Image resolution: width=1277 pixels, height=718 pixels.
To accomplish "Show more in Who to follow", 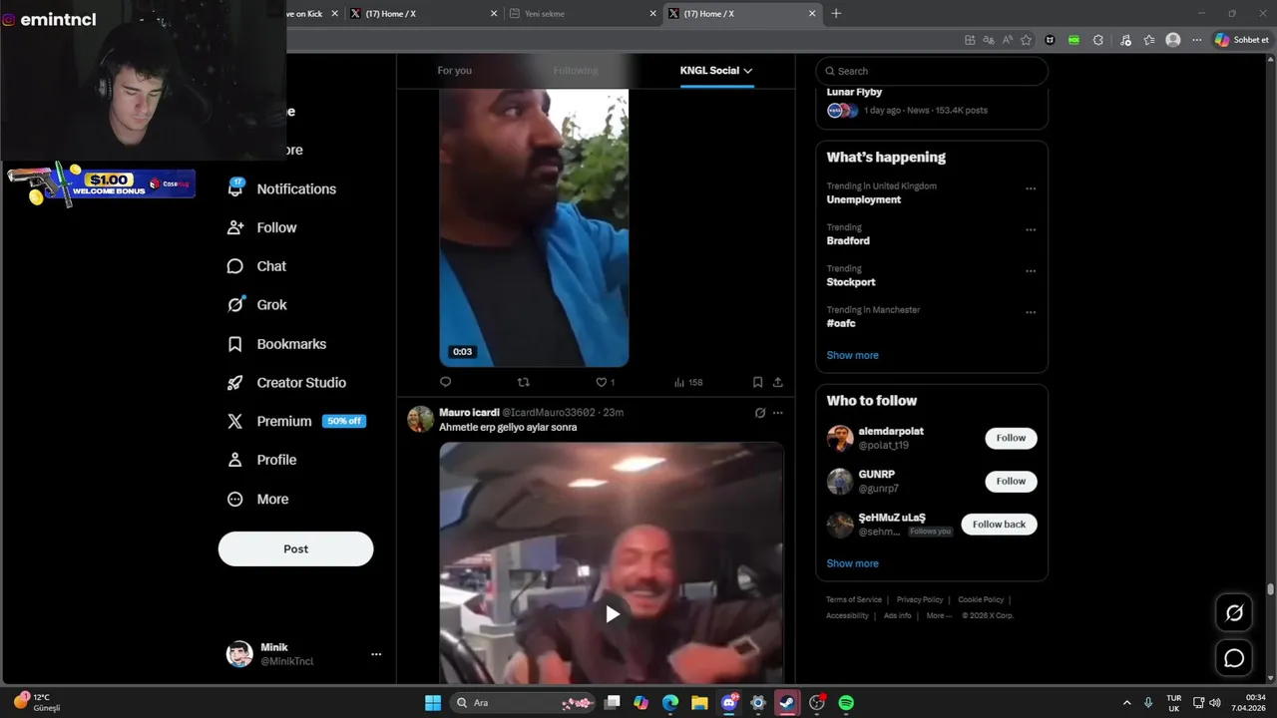I will pos(852,563).
